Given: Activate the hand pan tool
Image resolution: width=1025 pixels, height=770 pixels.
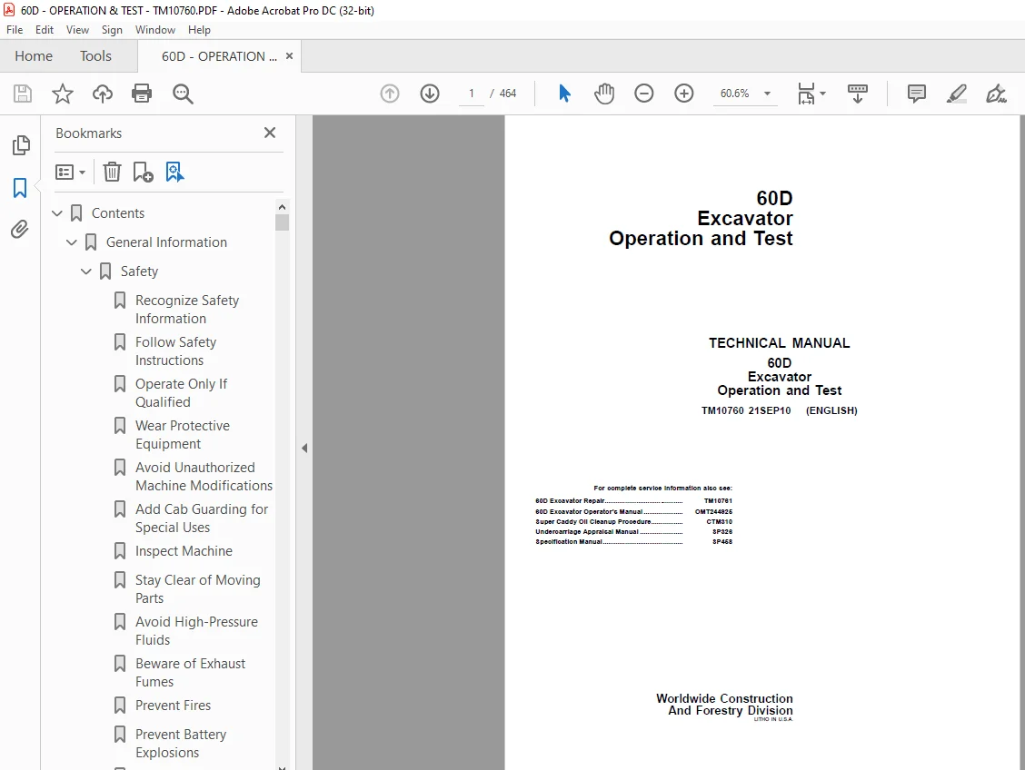Looking at the screenshot, I should coord(604,94).
